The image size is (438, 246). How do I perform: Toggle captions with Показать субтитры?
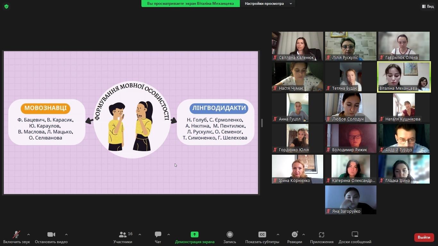coord(262,235)
